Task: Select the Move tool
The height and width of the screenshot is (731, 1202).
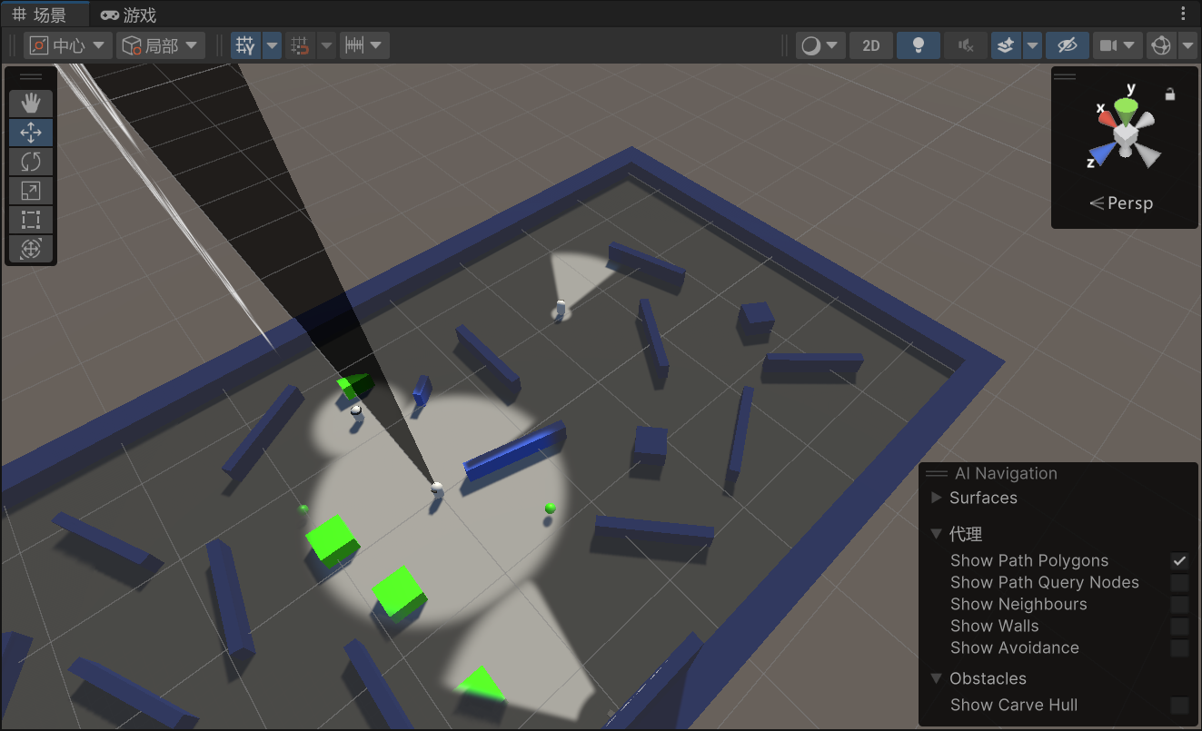Action: click(31, 132)
